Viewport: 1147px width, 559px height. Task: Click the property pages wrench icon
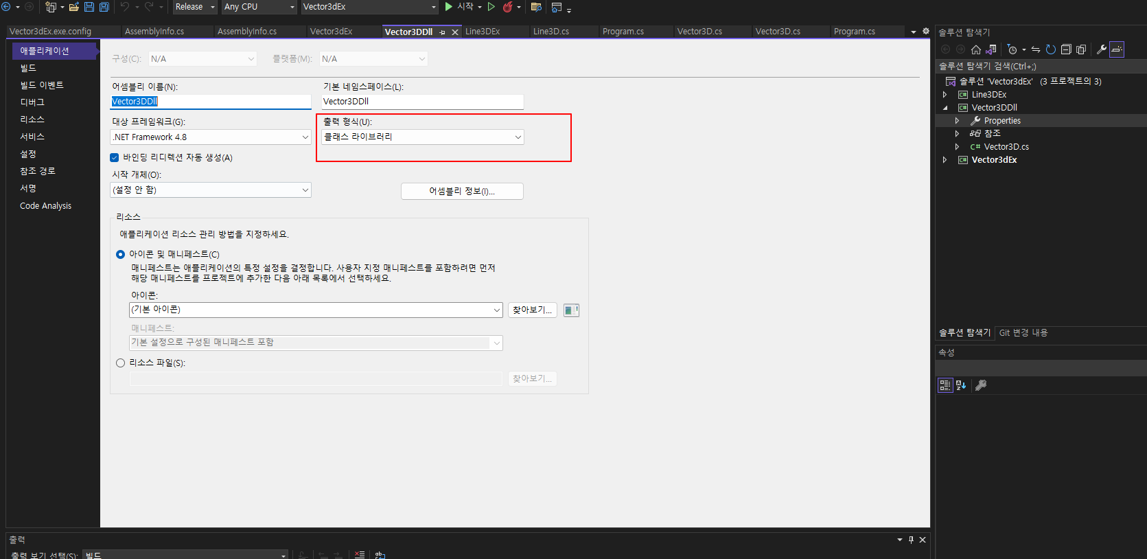pyautogui.click(x=981, y=385)
